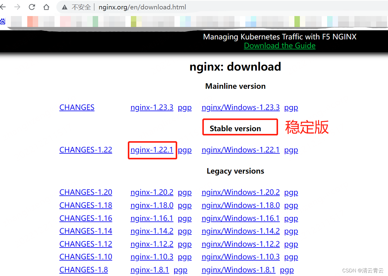The height and width of the screenshot is (276, 388).
Task: Open pgp link beside nginx/Windows-1.14.2
Action: pos(291,231)
